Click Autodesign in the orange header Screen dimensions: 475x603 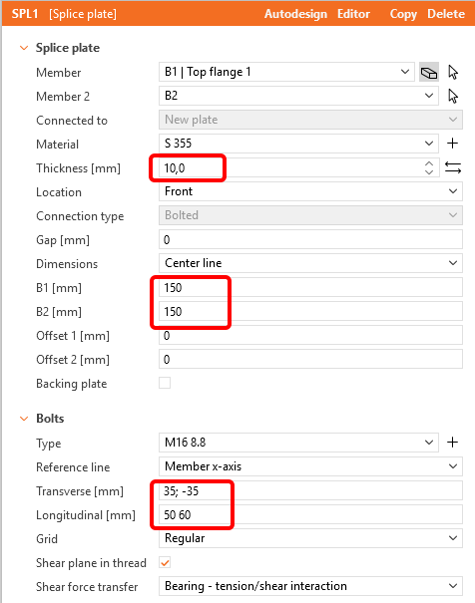pos(295,14)
